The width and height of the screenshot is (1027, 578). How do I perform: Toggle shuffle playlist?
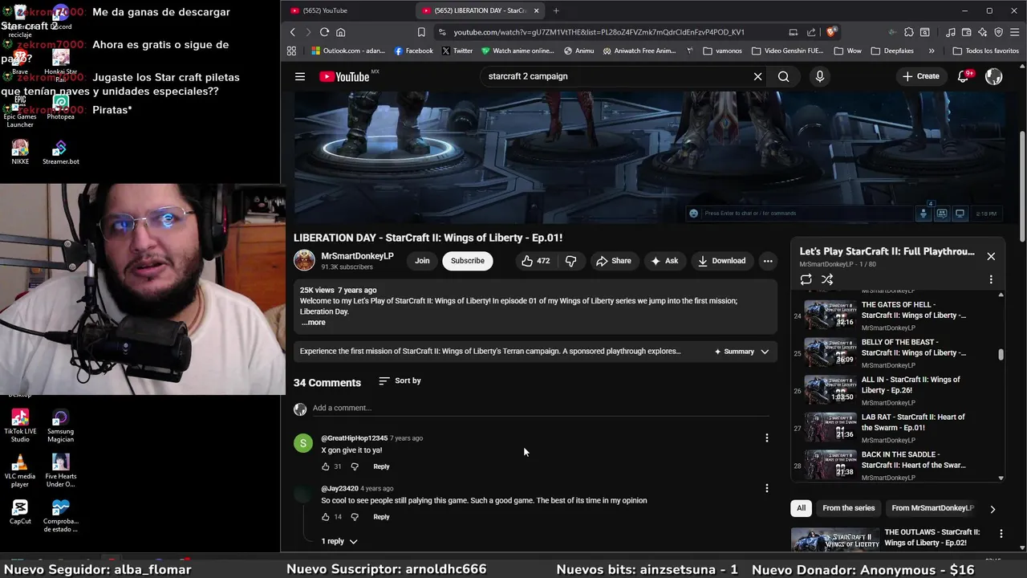[x=827, y=279]
